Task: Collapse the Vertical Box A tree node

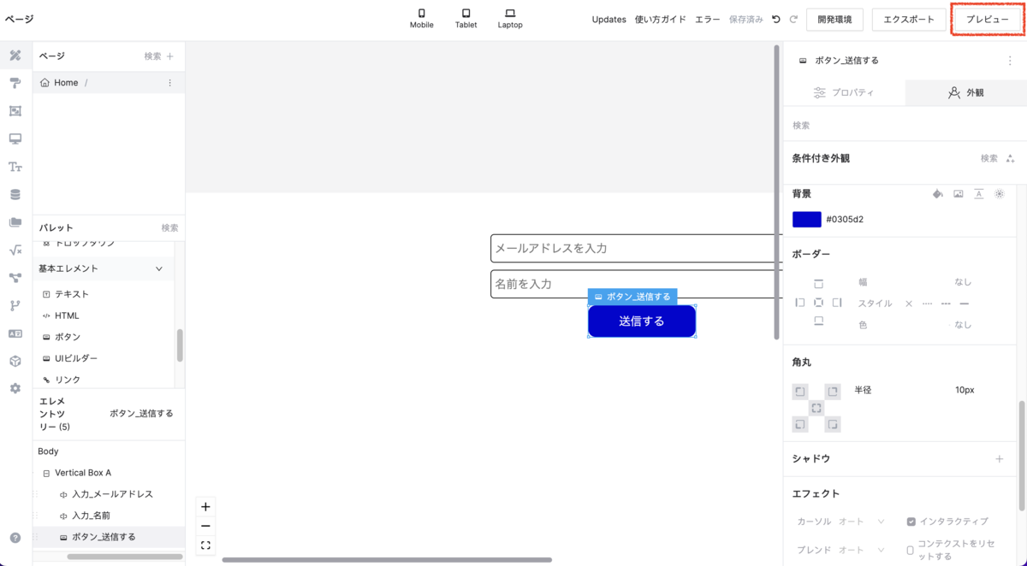Action: (x=46, y=473)
